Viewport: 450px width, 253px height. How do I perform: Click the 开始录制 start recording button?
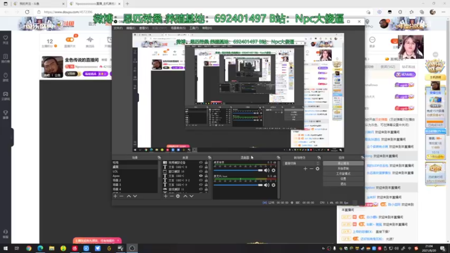click(x=343, y=169)
